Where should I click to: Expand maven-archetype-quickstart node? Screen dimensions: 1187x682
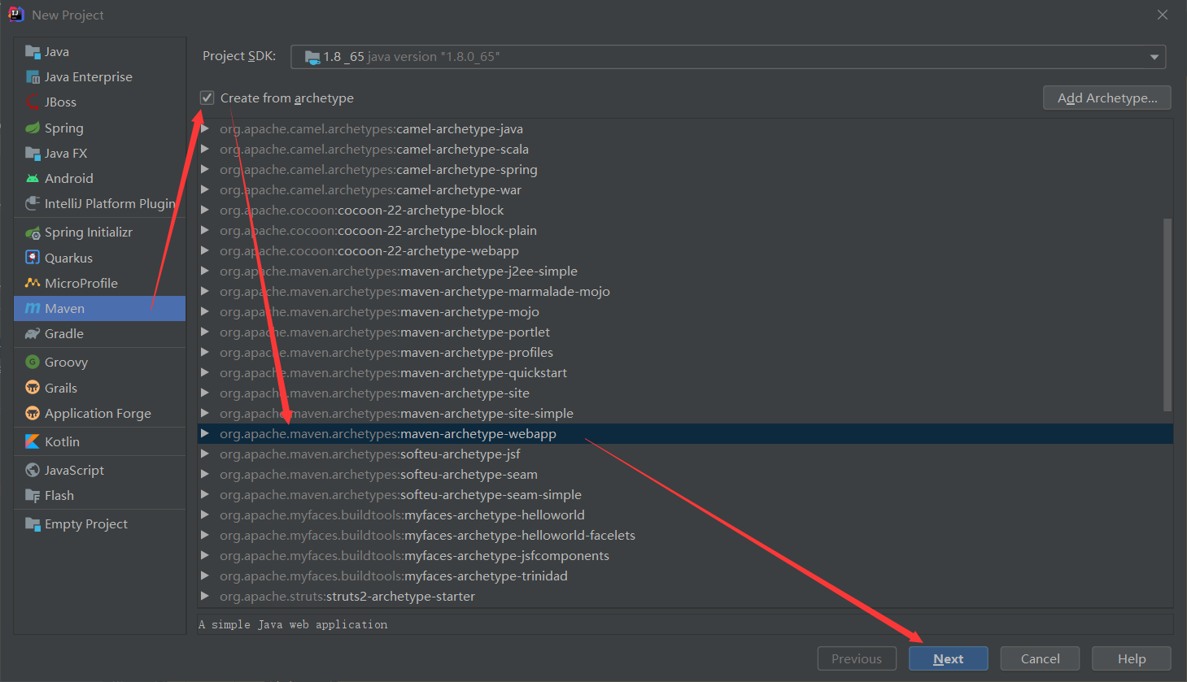pos(205,372)
